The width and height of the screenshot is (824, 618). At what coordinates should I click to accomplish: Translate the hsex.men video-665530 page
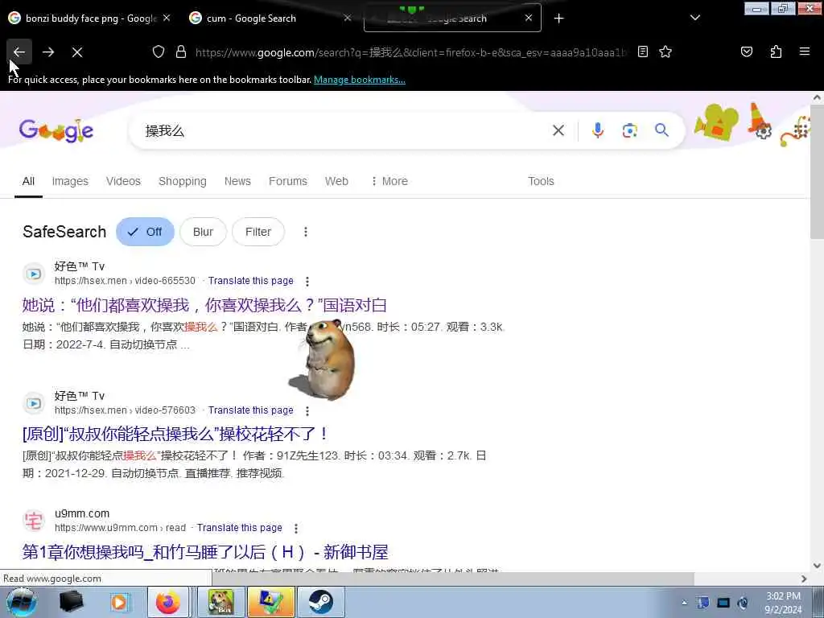click(251, 281)
